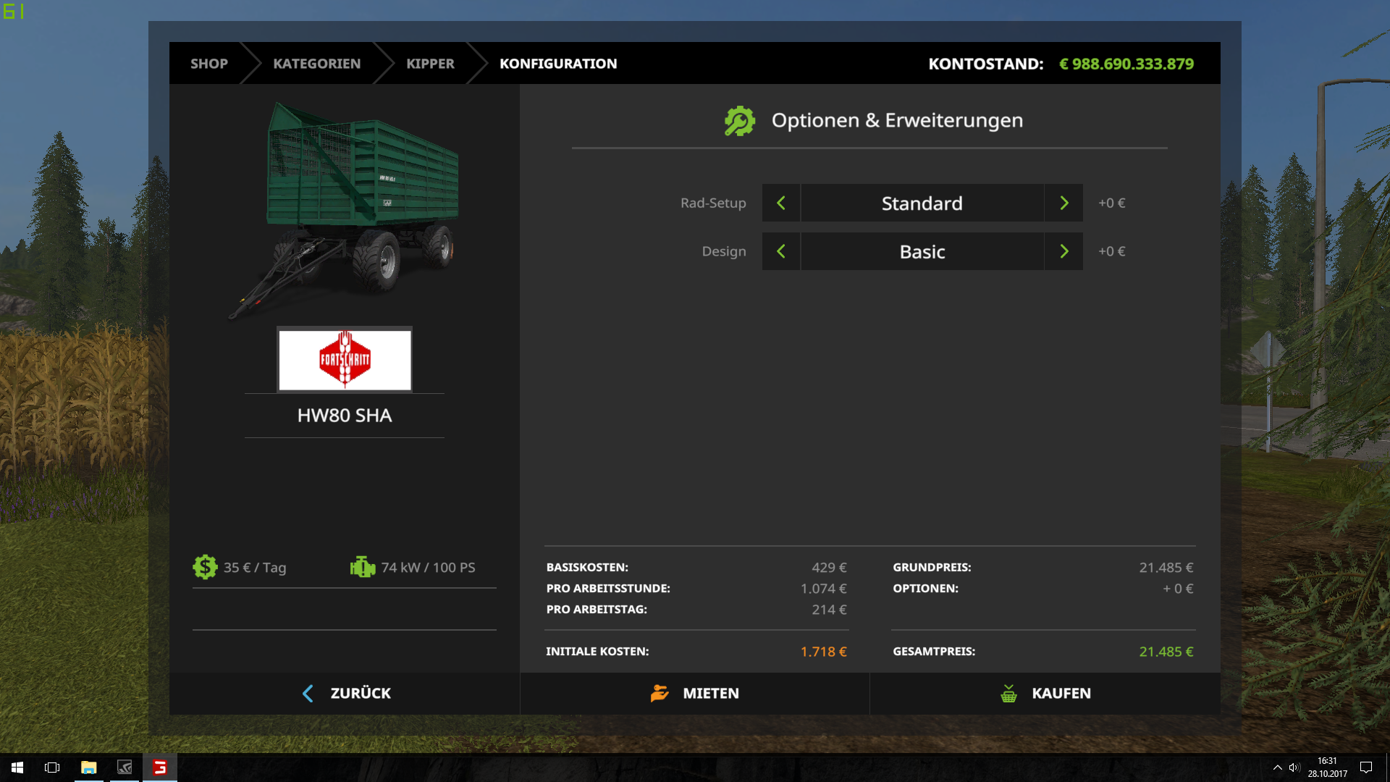Open the KATEGORIEN breadcrumb
The image size is (1390, 782).
pyautogui.click(x=316, y=64)
